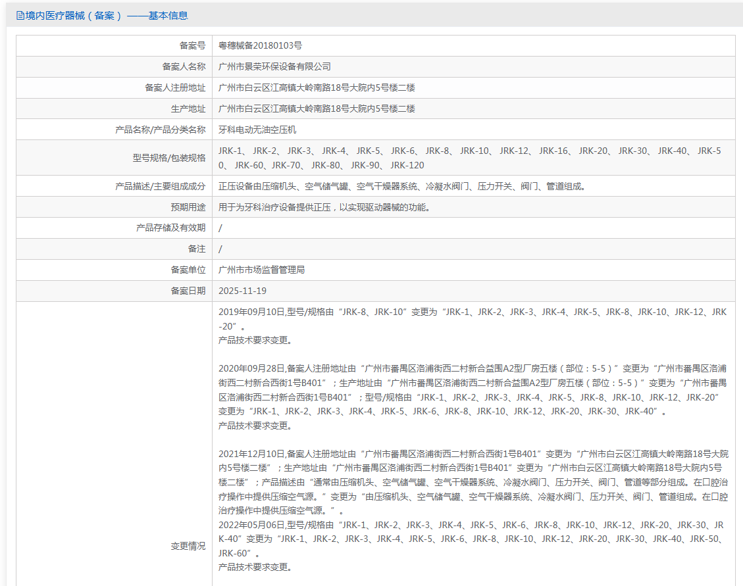Click the 产品存储及有效期 row label
Image resolution: width=743 pixels, height=586 pixels.
pyautogui.click(x=171, y=228)
